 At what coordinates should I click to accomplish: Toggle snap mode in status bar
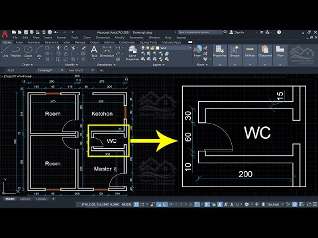coord(142,204)
